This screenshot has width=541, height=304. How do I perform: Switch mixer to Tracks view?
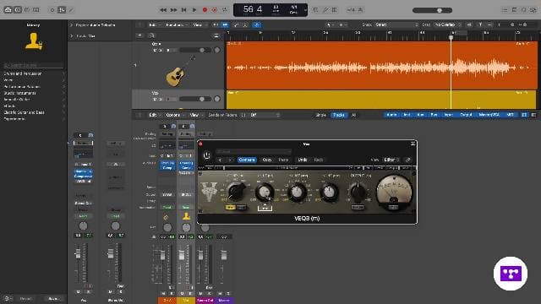(x=338, y=115)
